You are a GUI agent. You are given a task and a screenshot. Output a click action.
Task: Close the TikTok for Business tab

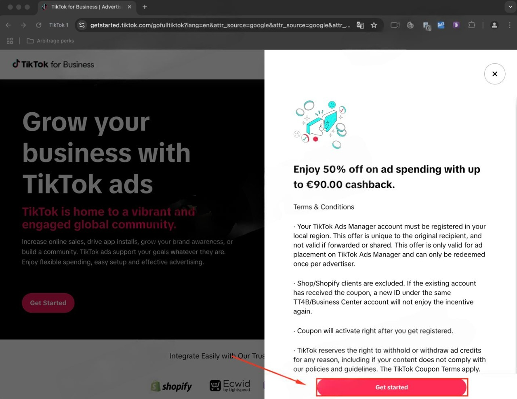coord(129,7)
